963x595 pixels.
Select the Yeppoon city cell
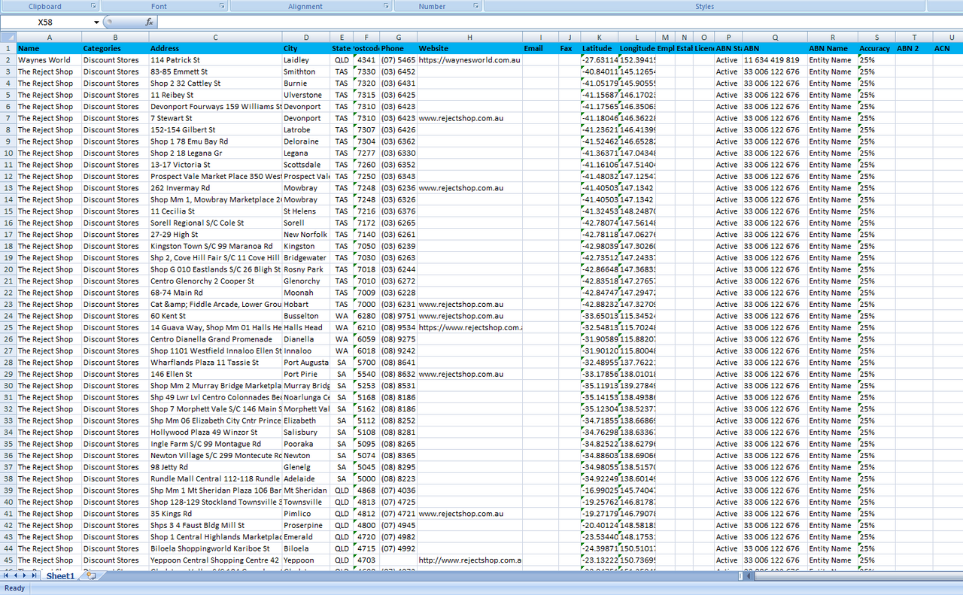(x=306, y=560)
